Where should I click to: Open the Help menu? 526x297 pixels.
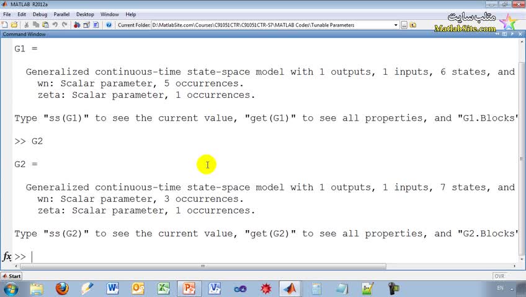pyautogui.click(x=131, y=14)
